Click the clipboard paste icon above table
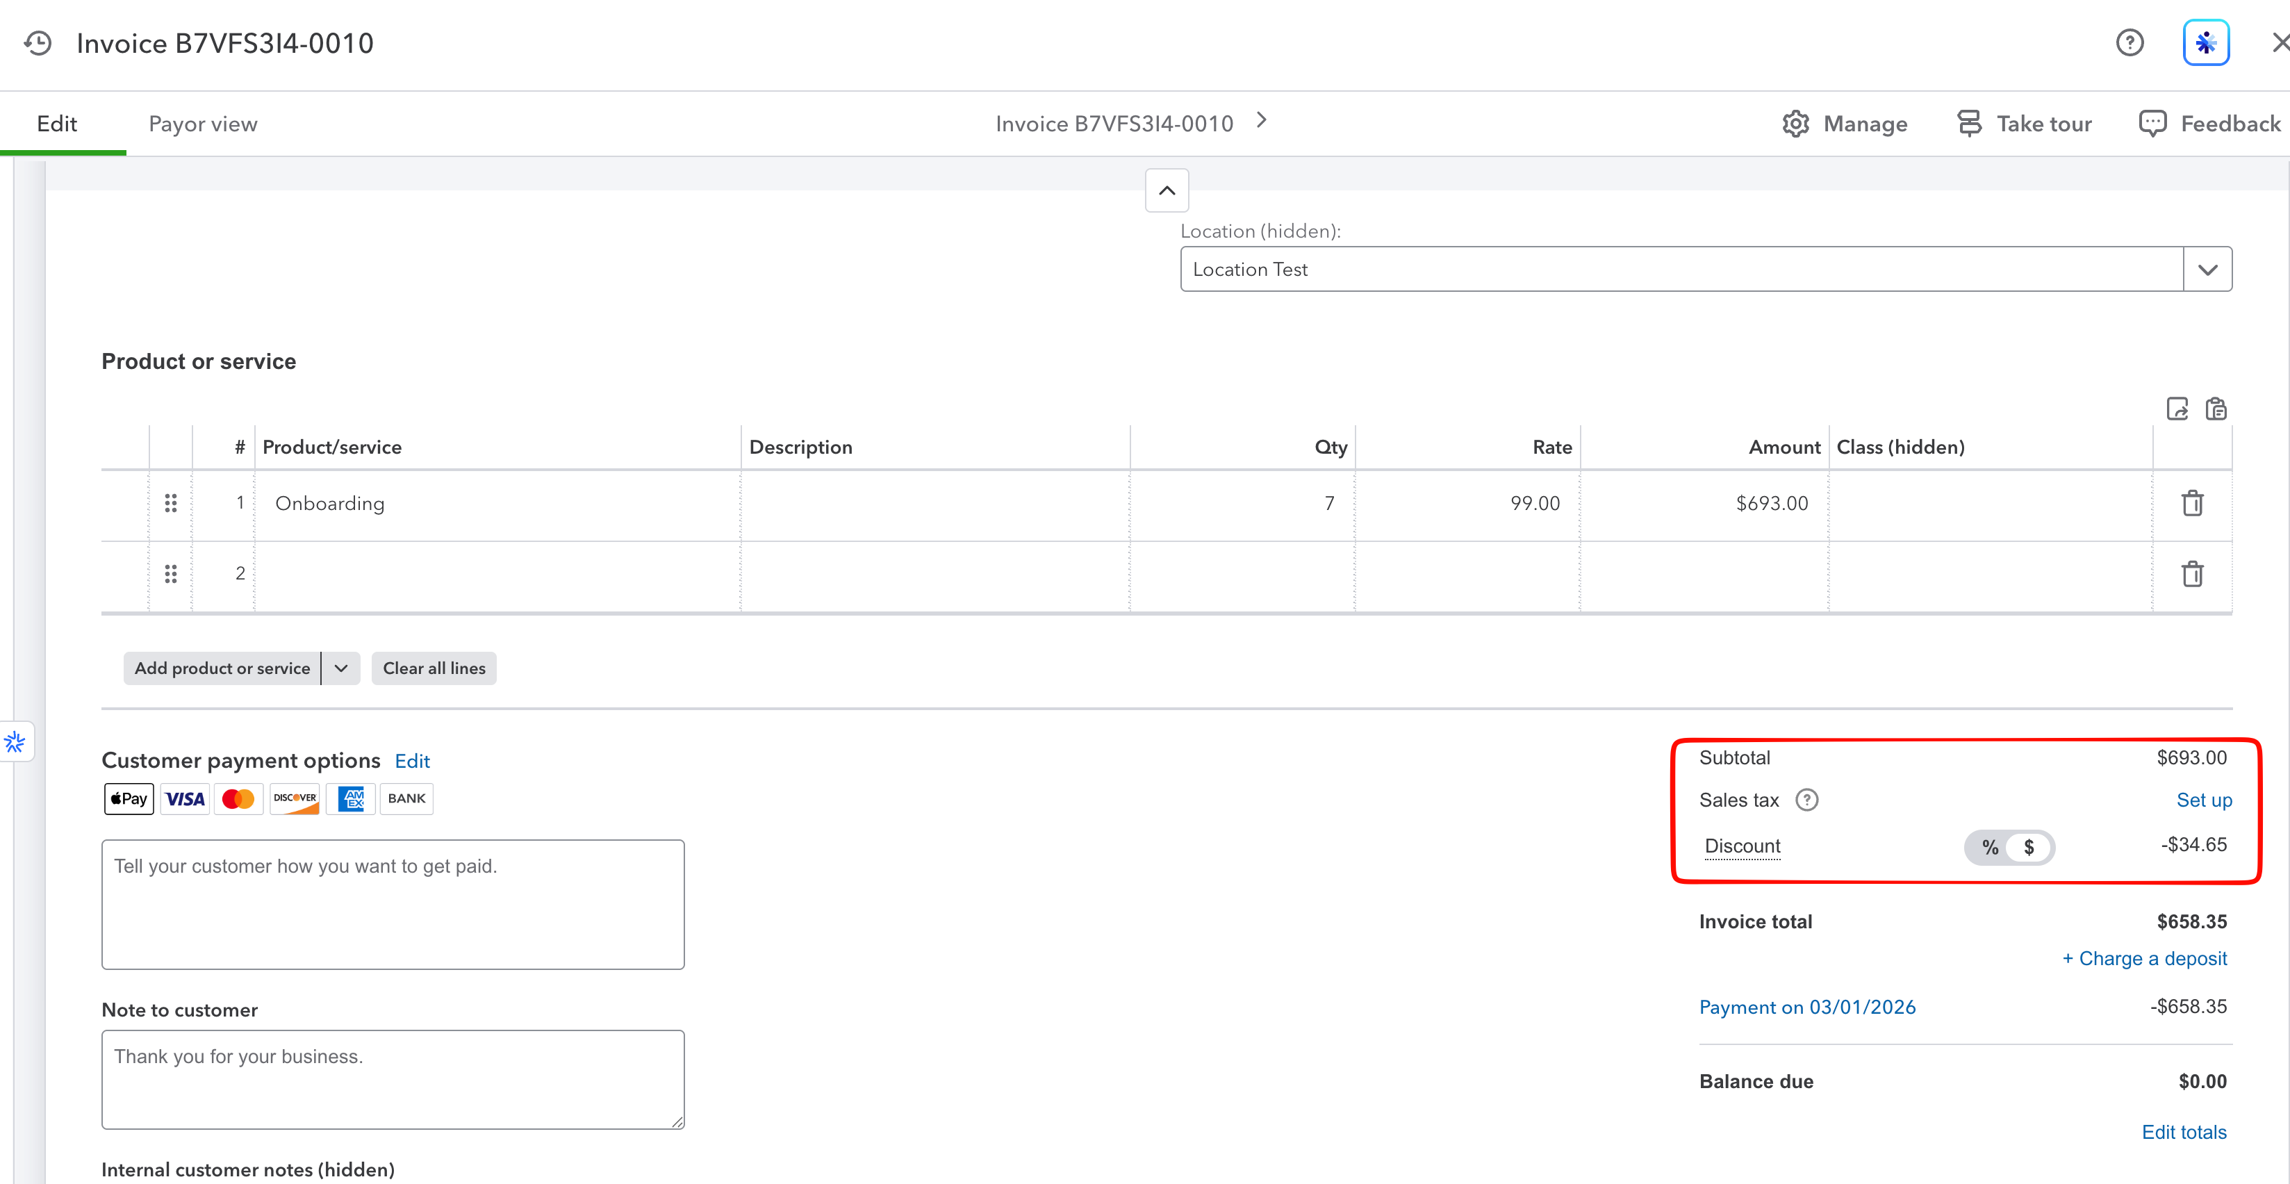The width and height of the screenshot is (2290, 1184). pos(2216,409)
